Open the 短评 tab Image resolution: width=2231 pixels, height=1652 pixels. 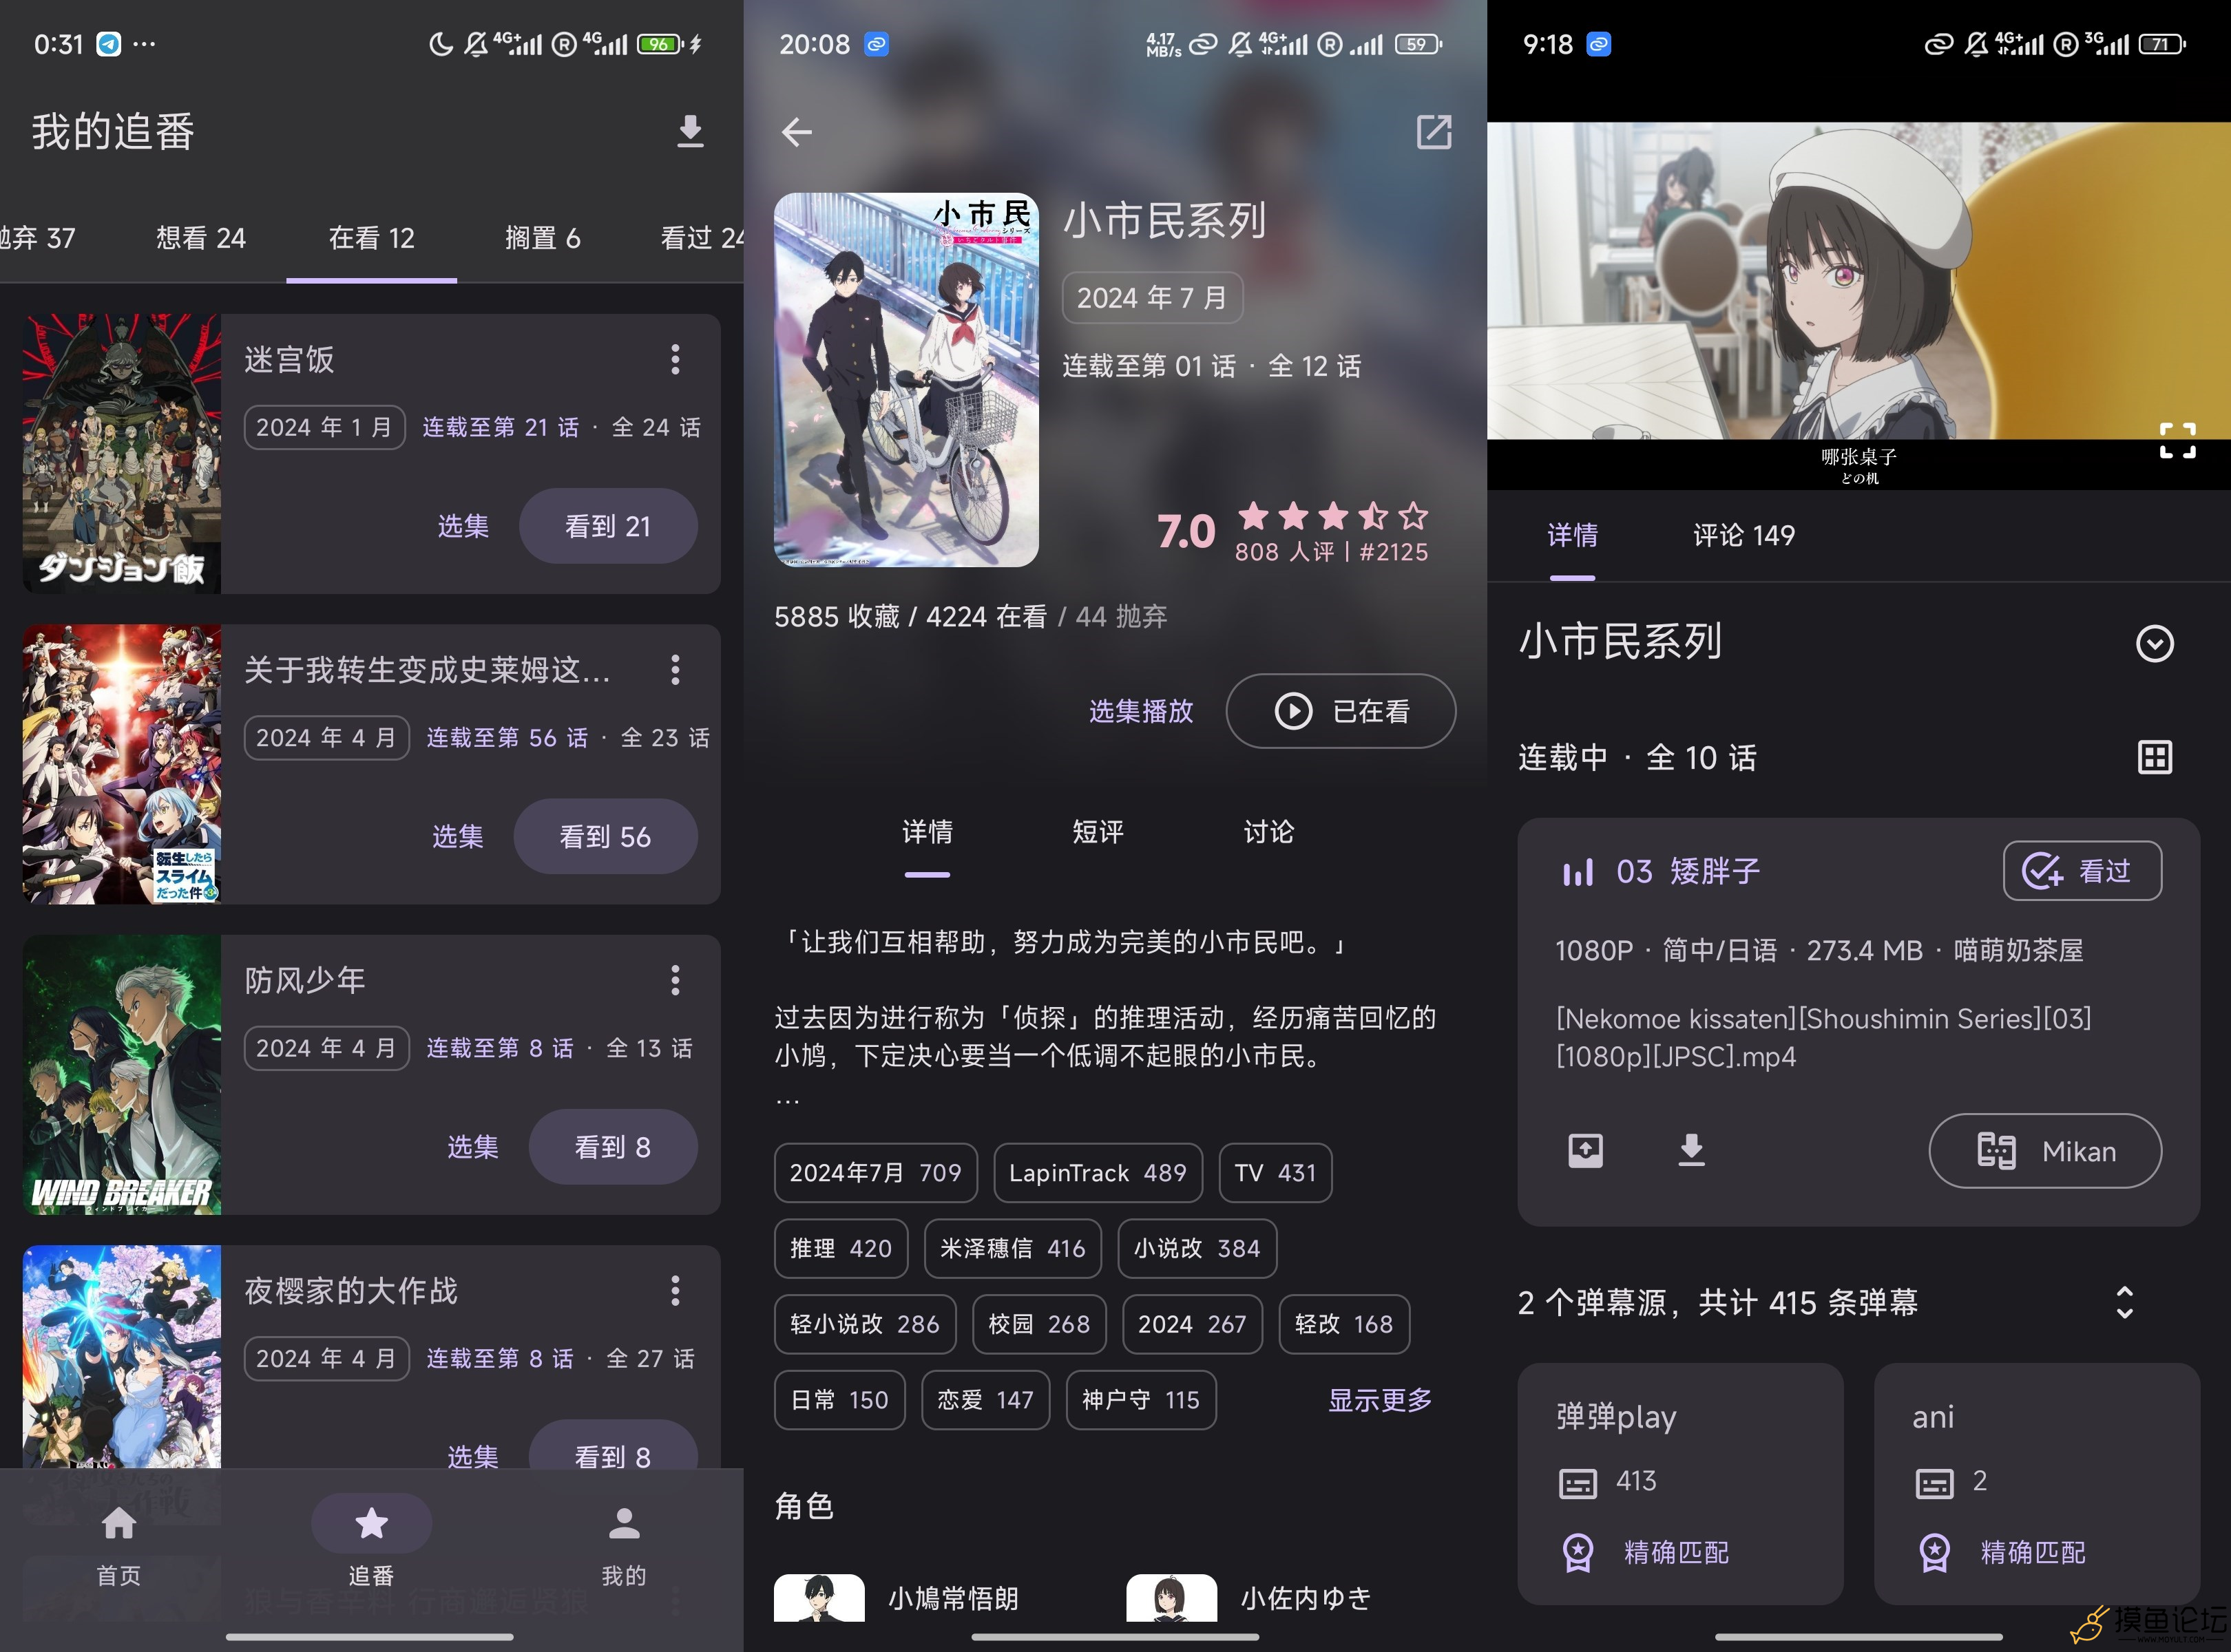point(1098,832)
